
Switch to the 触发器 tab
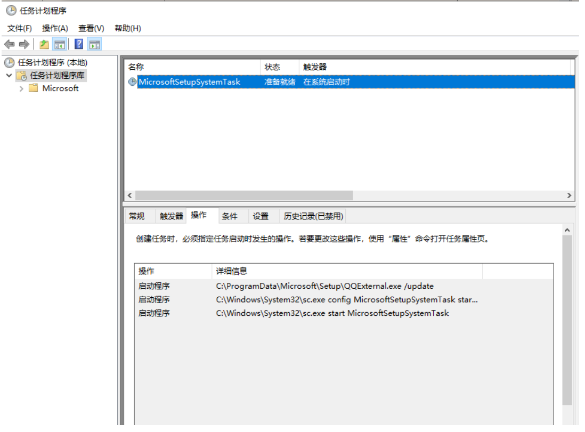pyautogui.click(x=171, y=216)
